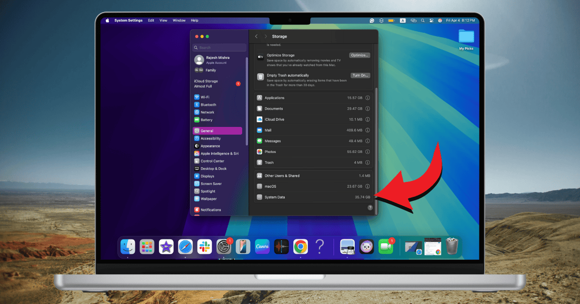Open Slack from the Dock
Viewport: 580px width, 304px height.
pyautogui.click(x=204, y=247)
